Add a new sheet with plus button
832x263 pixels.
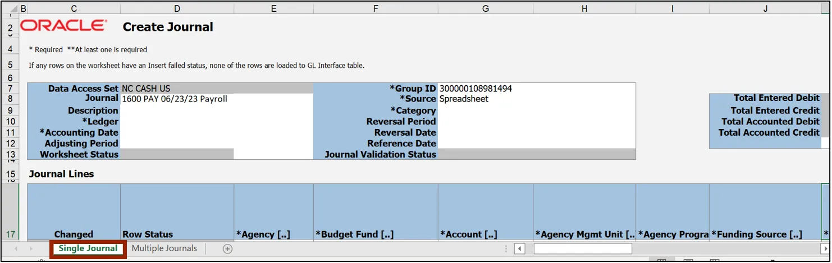tap(227, 249)
